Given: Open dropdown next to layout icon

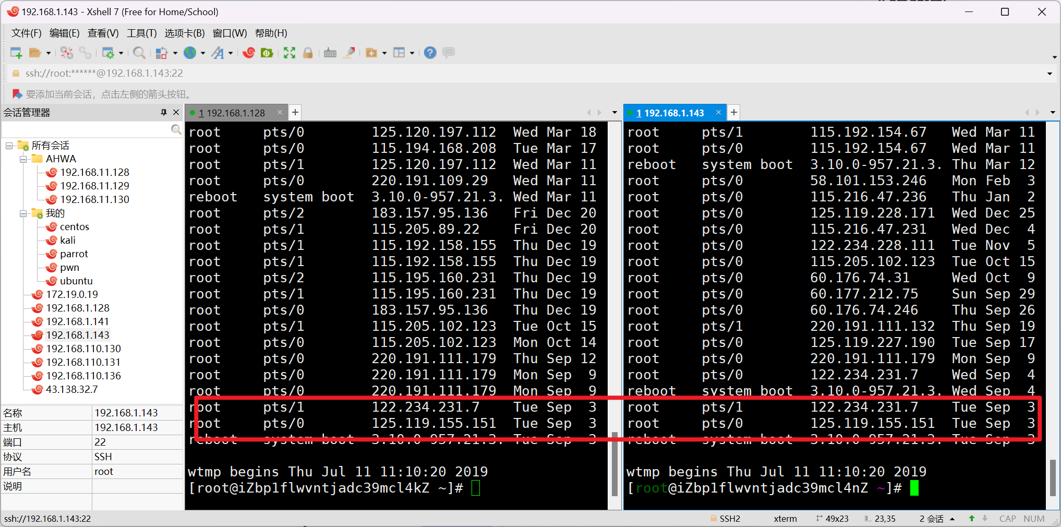Looking at the screenshot, I should (412, 53).
